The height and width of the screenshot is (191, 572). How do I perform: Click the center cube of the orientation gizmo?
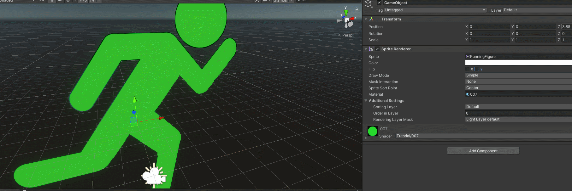[347, 20]
